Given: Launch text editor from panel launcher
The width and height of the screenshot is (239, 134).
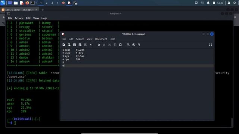Looking at the screenshot, I should tap(22, 3).
